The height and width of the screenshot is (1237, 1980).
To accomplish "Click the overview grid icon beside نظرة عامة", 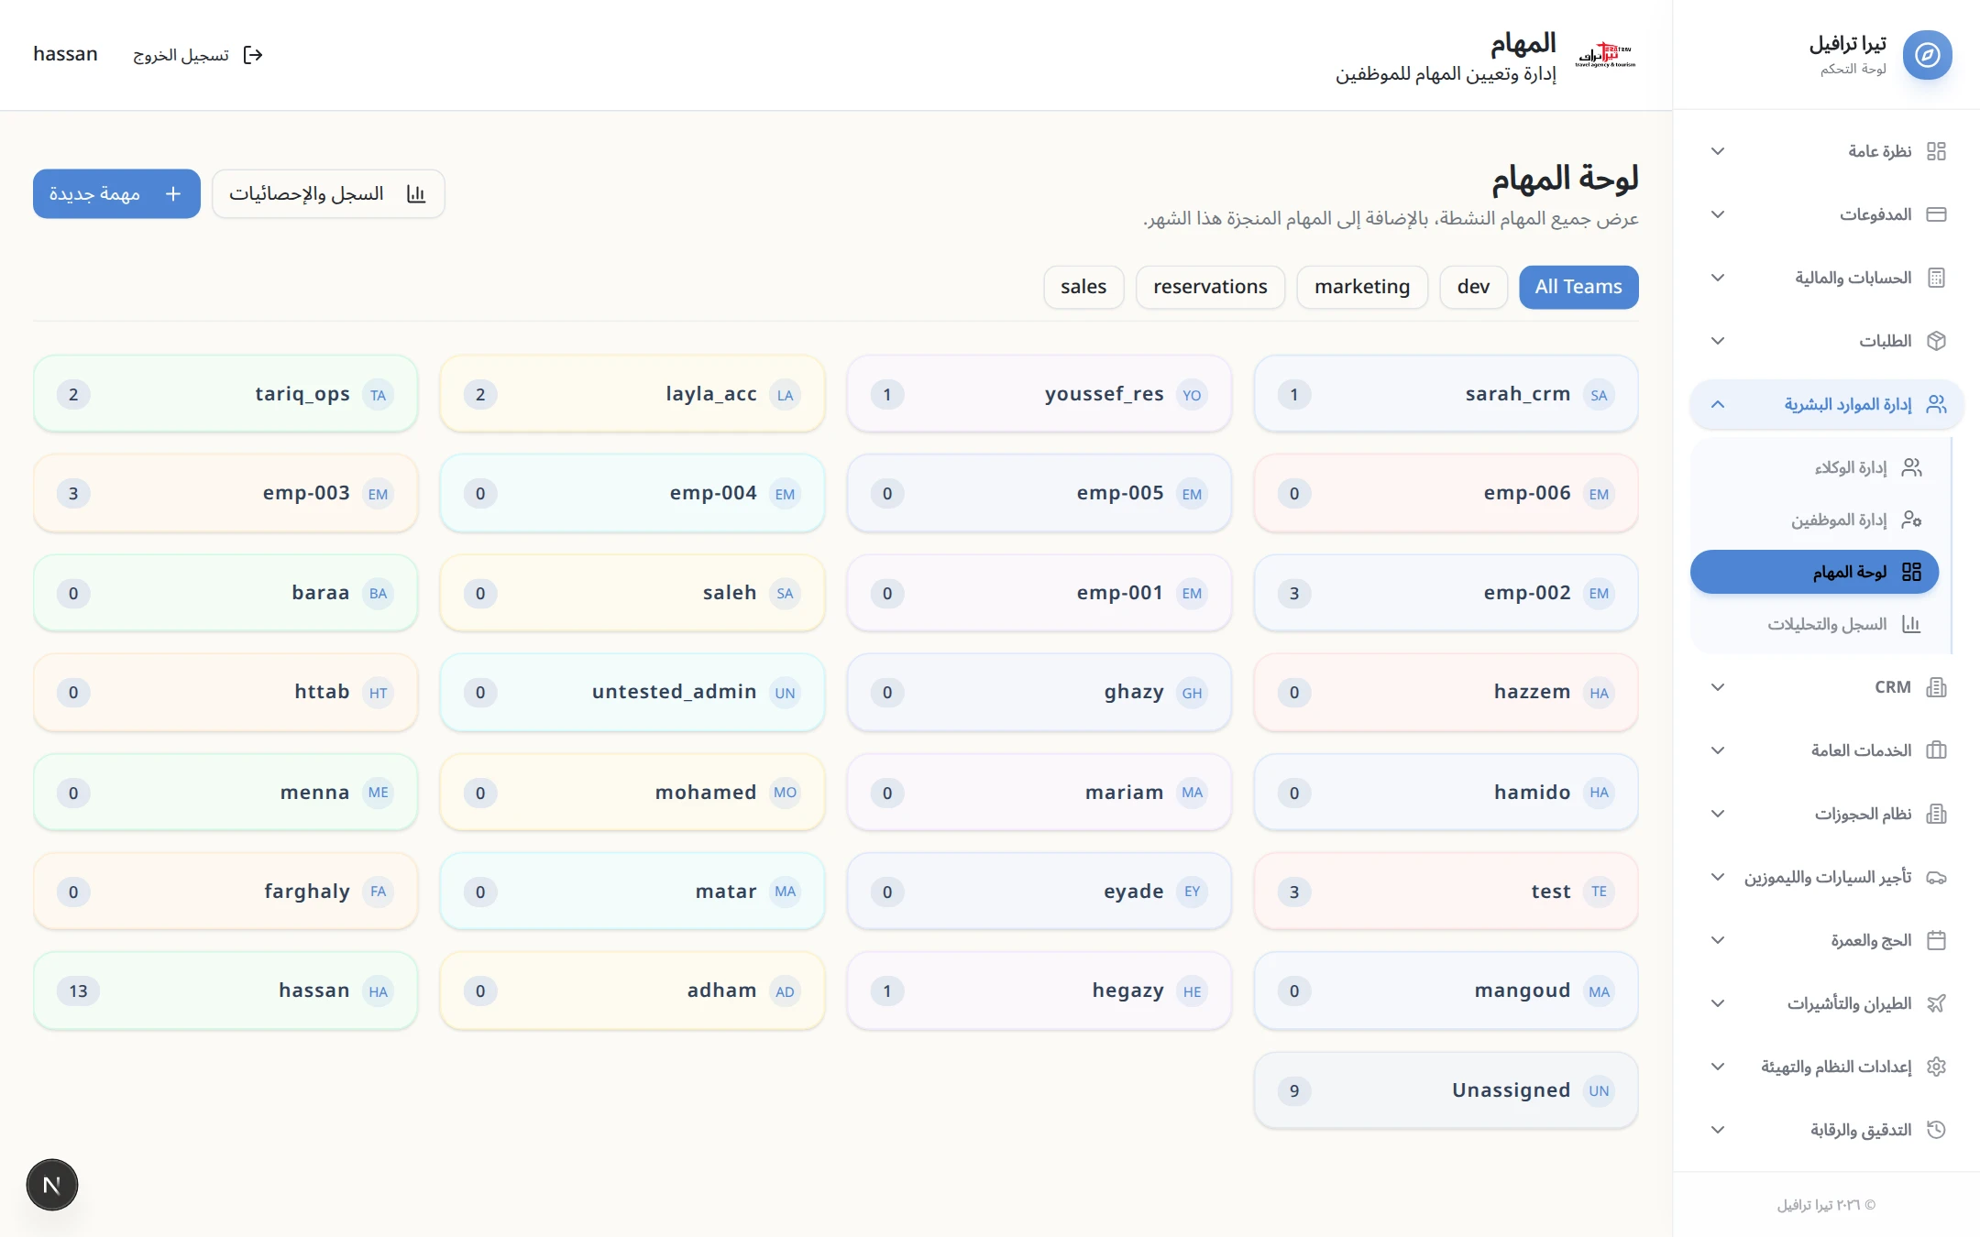I will click(1936, 151).
